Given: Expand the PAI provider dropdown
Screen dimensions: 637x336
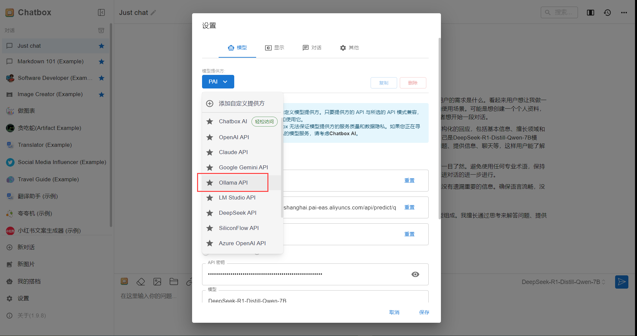Looking at the screenshot, I should point(218,82).
